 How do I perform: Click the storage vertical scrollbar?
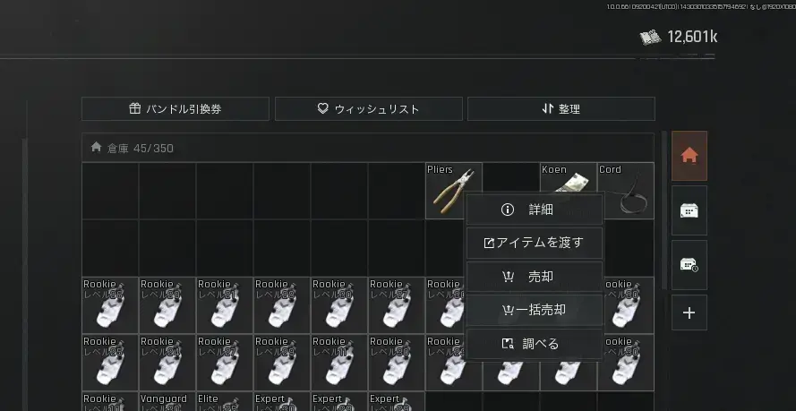point(664,210)
